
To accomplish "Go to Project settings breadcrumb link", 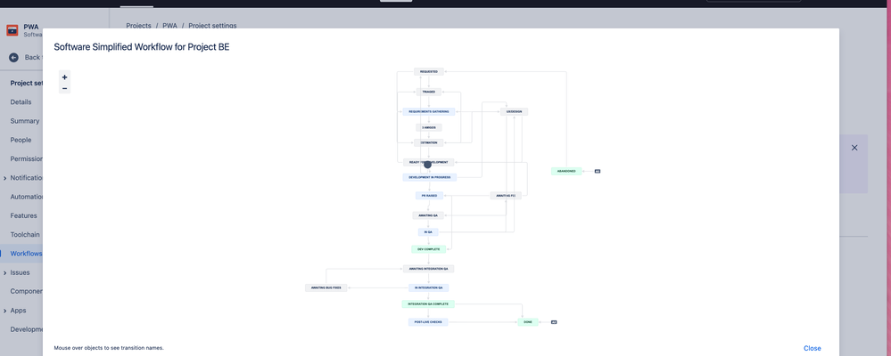I will [212, 26].
